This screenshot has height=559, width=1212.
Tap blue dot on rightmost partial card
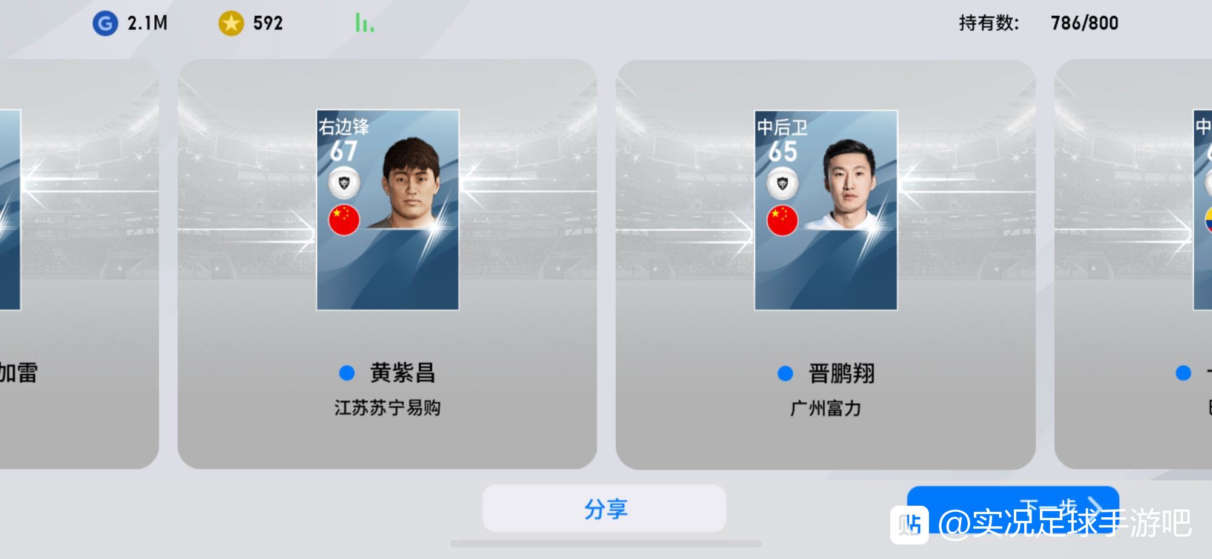pyautogui.click(x=1183, y=372)
